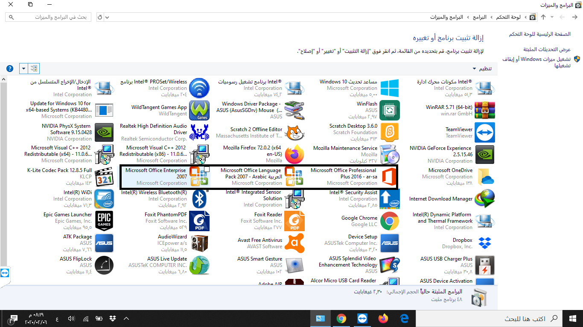Click the WildTangent Games App icon
Screen dimensions: 583x327
point(199,110)
